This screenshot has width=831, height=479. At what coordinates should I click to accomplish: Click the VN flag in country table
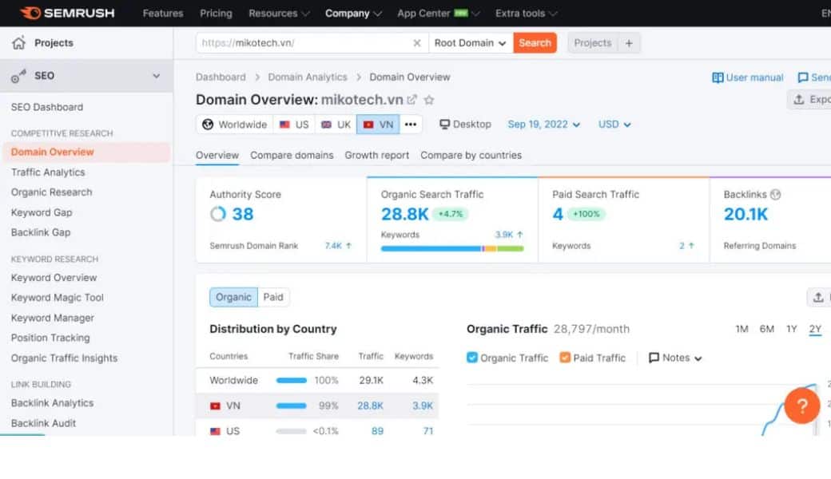point(215,406)
